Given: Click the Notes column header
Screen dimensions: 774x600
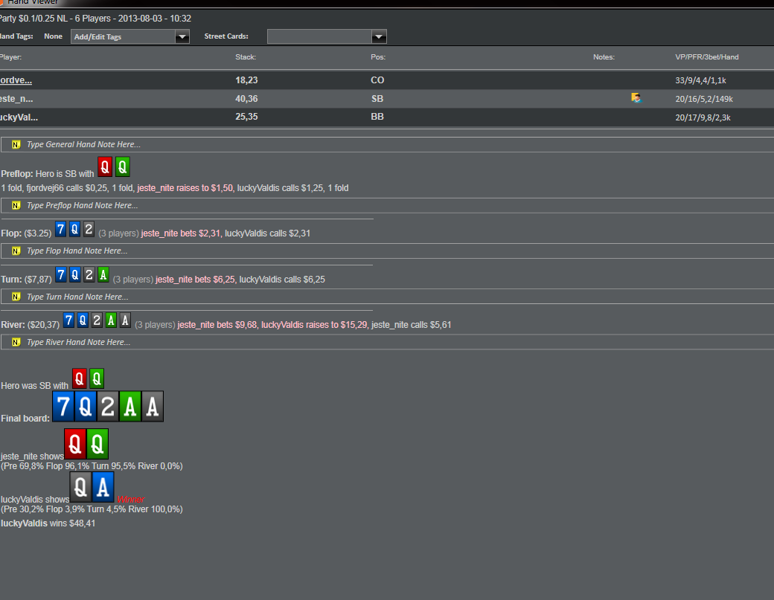Looking at the screenshot, I should [x=604, y=57].
